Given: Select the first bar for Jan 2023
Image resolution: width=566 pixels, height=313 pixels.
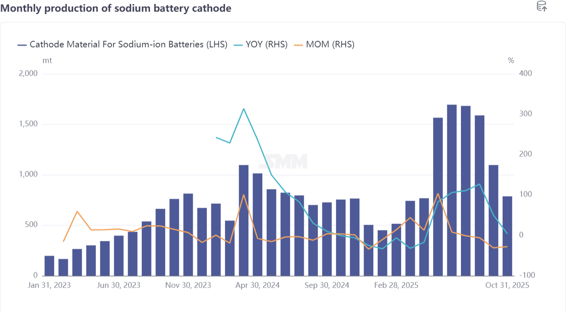Looking at the screenshot, I should point(49,266).
